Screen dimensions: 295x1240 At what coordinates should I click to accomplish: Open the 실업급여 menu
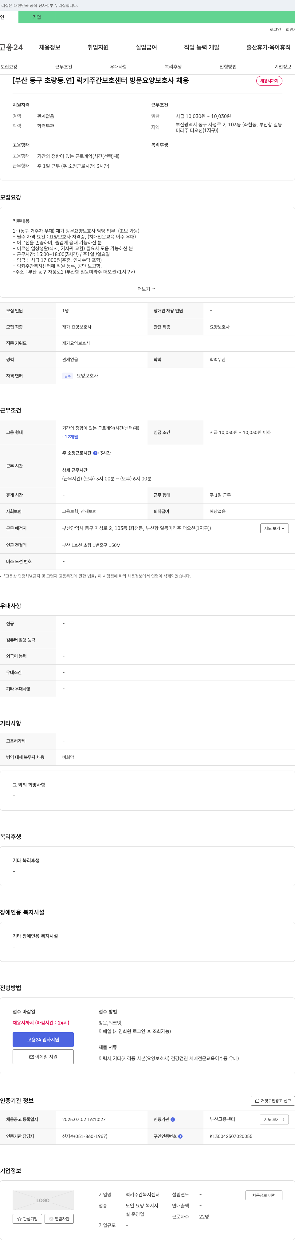coord(146,47)
